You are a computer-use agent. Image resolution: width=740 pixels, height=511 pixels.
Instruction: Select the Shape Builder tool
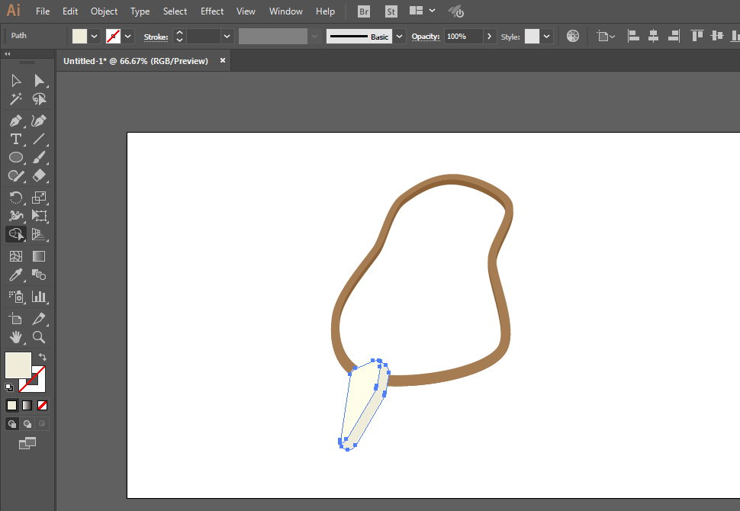pyautogui.click(x=16, y=234)
